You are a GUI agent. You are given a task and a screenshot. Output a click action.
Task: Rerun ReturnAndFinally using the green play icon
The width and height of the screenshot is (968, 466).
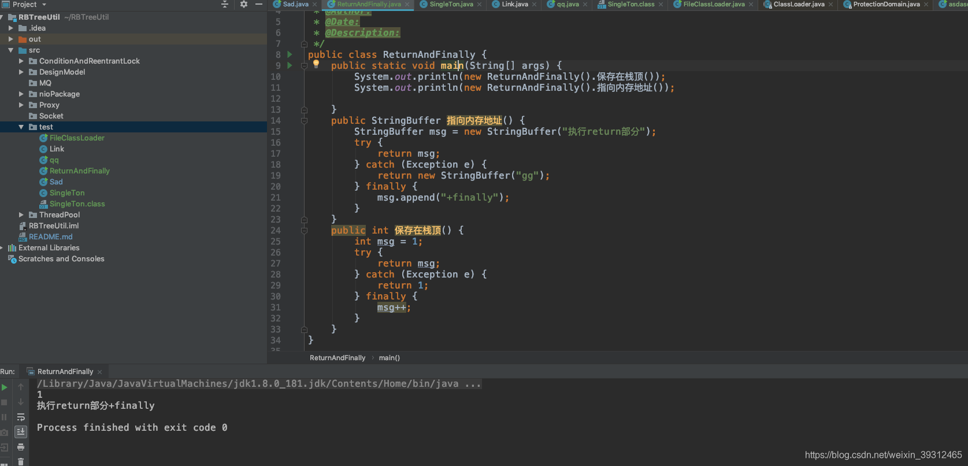[x=5, y=387]
